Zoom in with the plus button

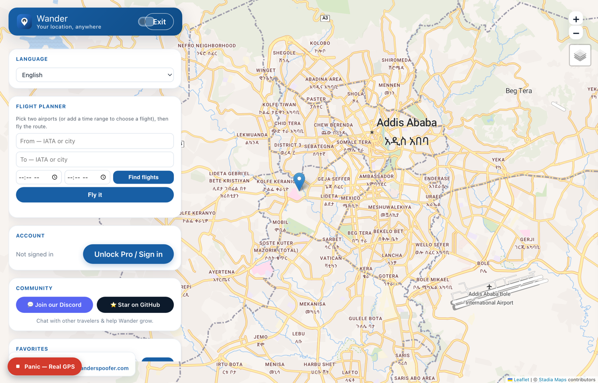[576, 19]
